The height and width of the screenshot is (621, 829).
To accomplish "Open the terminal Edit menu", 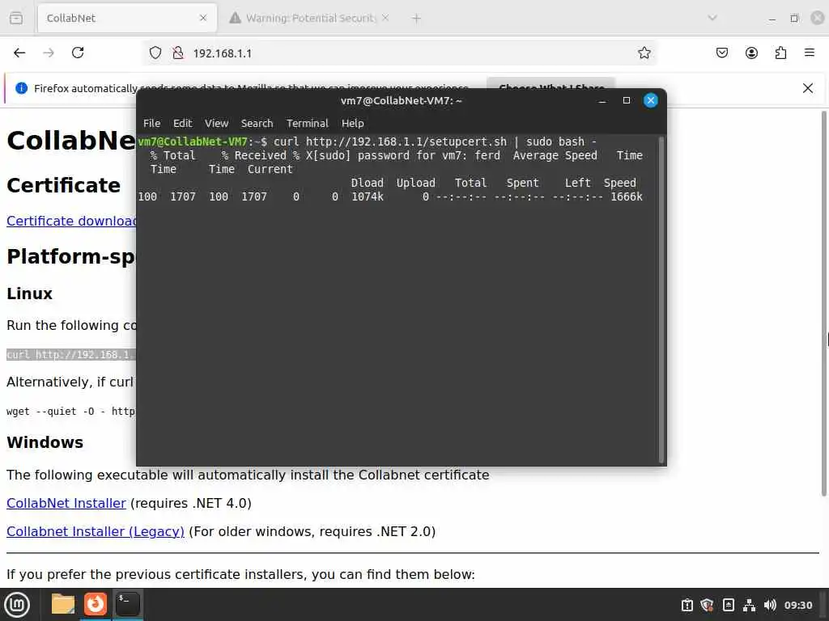I will (182, 123).
